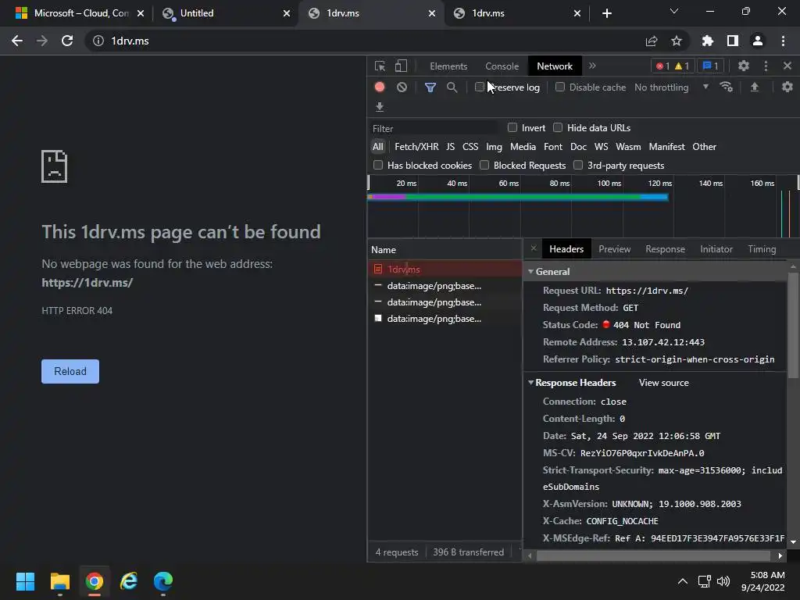Image resolution: width=800 pixels, height=600 pixels.
Task: Open Chrome three-dot menu
Action: coord(783,41)
